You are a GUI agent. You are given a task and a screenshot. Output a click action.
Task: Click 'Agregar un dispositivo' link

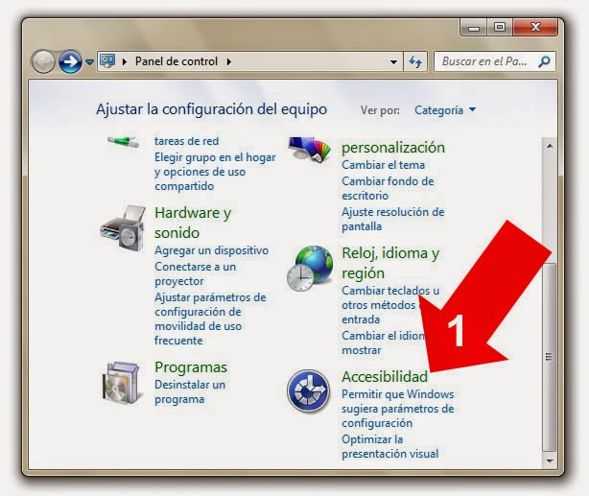(x=211, y=250)
